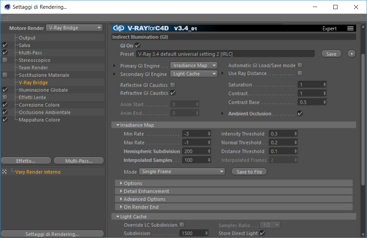
Task: Toggle the Salva checkbox
Action: [5, 45]
